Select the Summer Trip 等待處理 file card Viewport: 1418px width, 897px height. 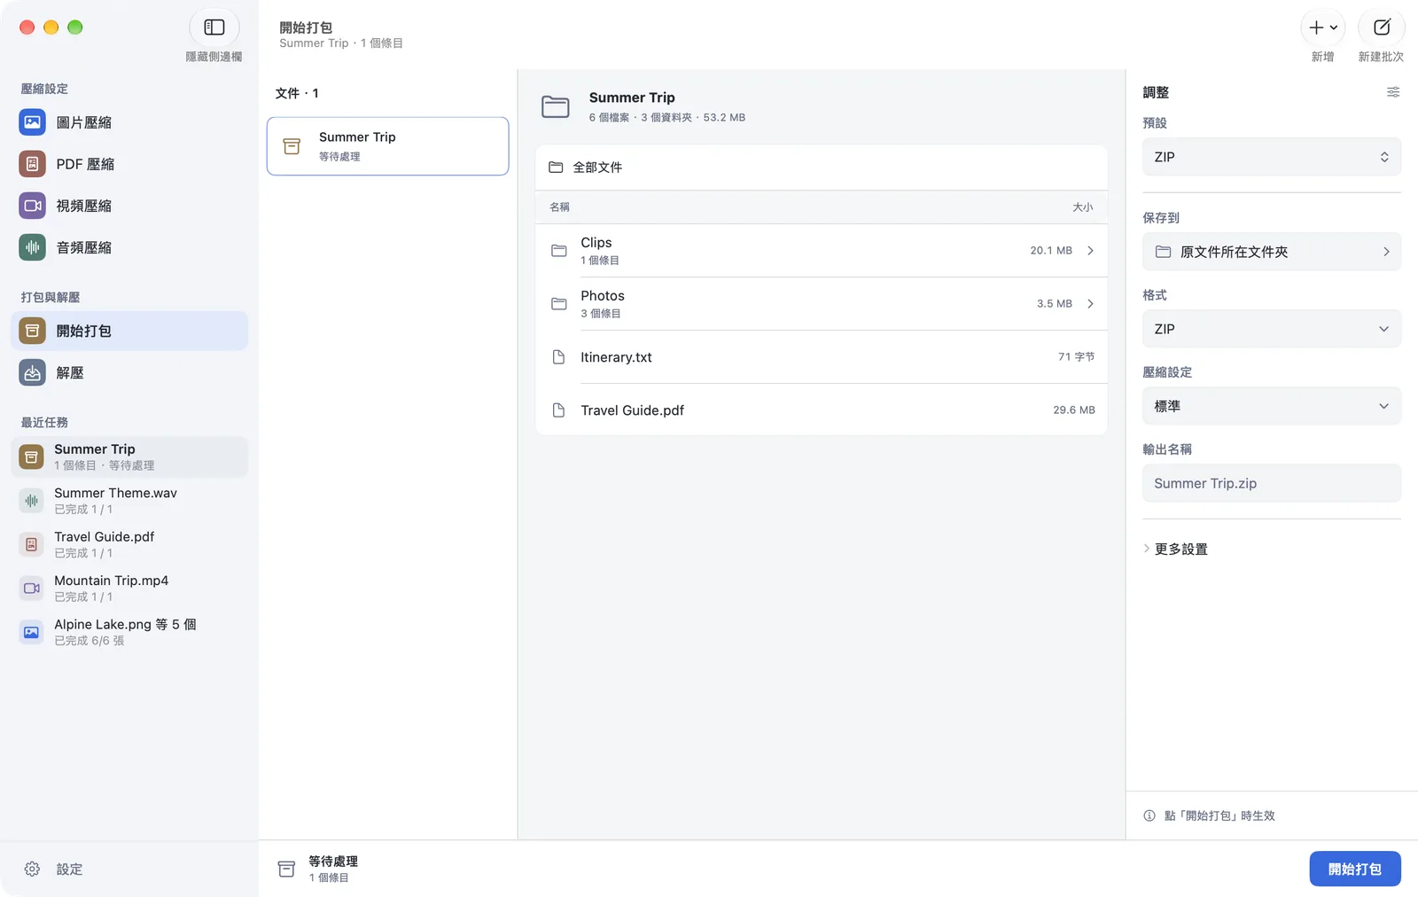pyautogui.click(x=388, y=146)
